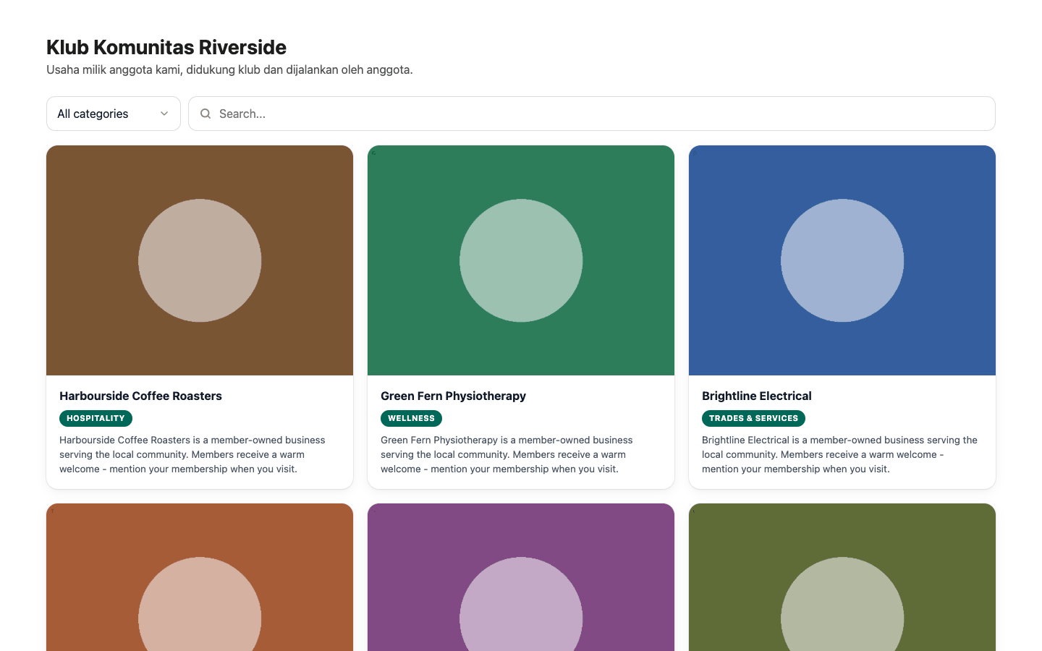The height and width of the screenshot is (651, 1042).
Task: Open the Green Fern Physiotherapy title
Action: [453, 396]
